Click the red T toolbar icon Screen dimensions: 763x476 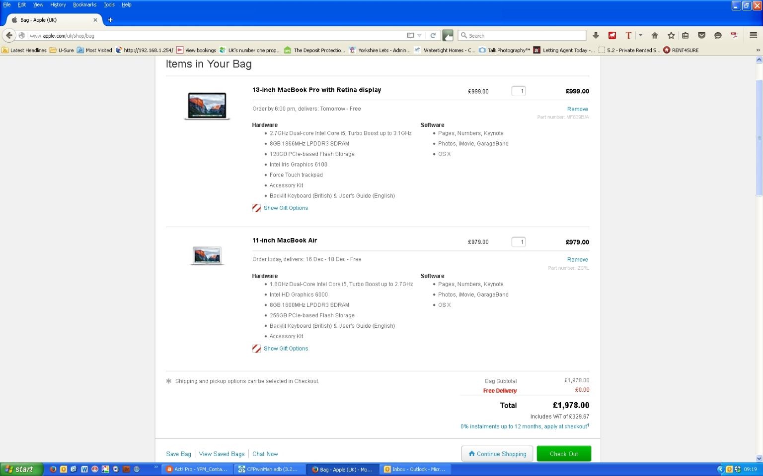click(628, 35)
